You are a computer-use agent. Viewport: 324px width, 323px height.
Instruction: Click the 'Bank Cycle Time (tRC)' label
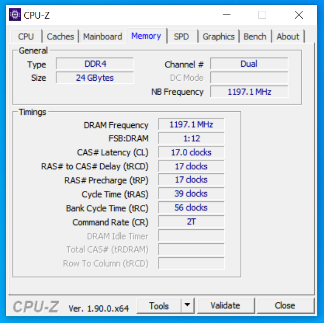pos(107,209)
